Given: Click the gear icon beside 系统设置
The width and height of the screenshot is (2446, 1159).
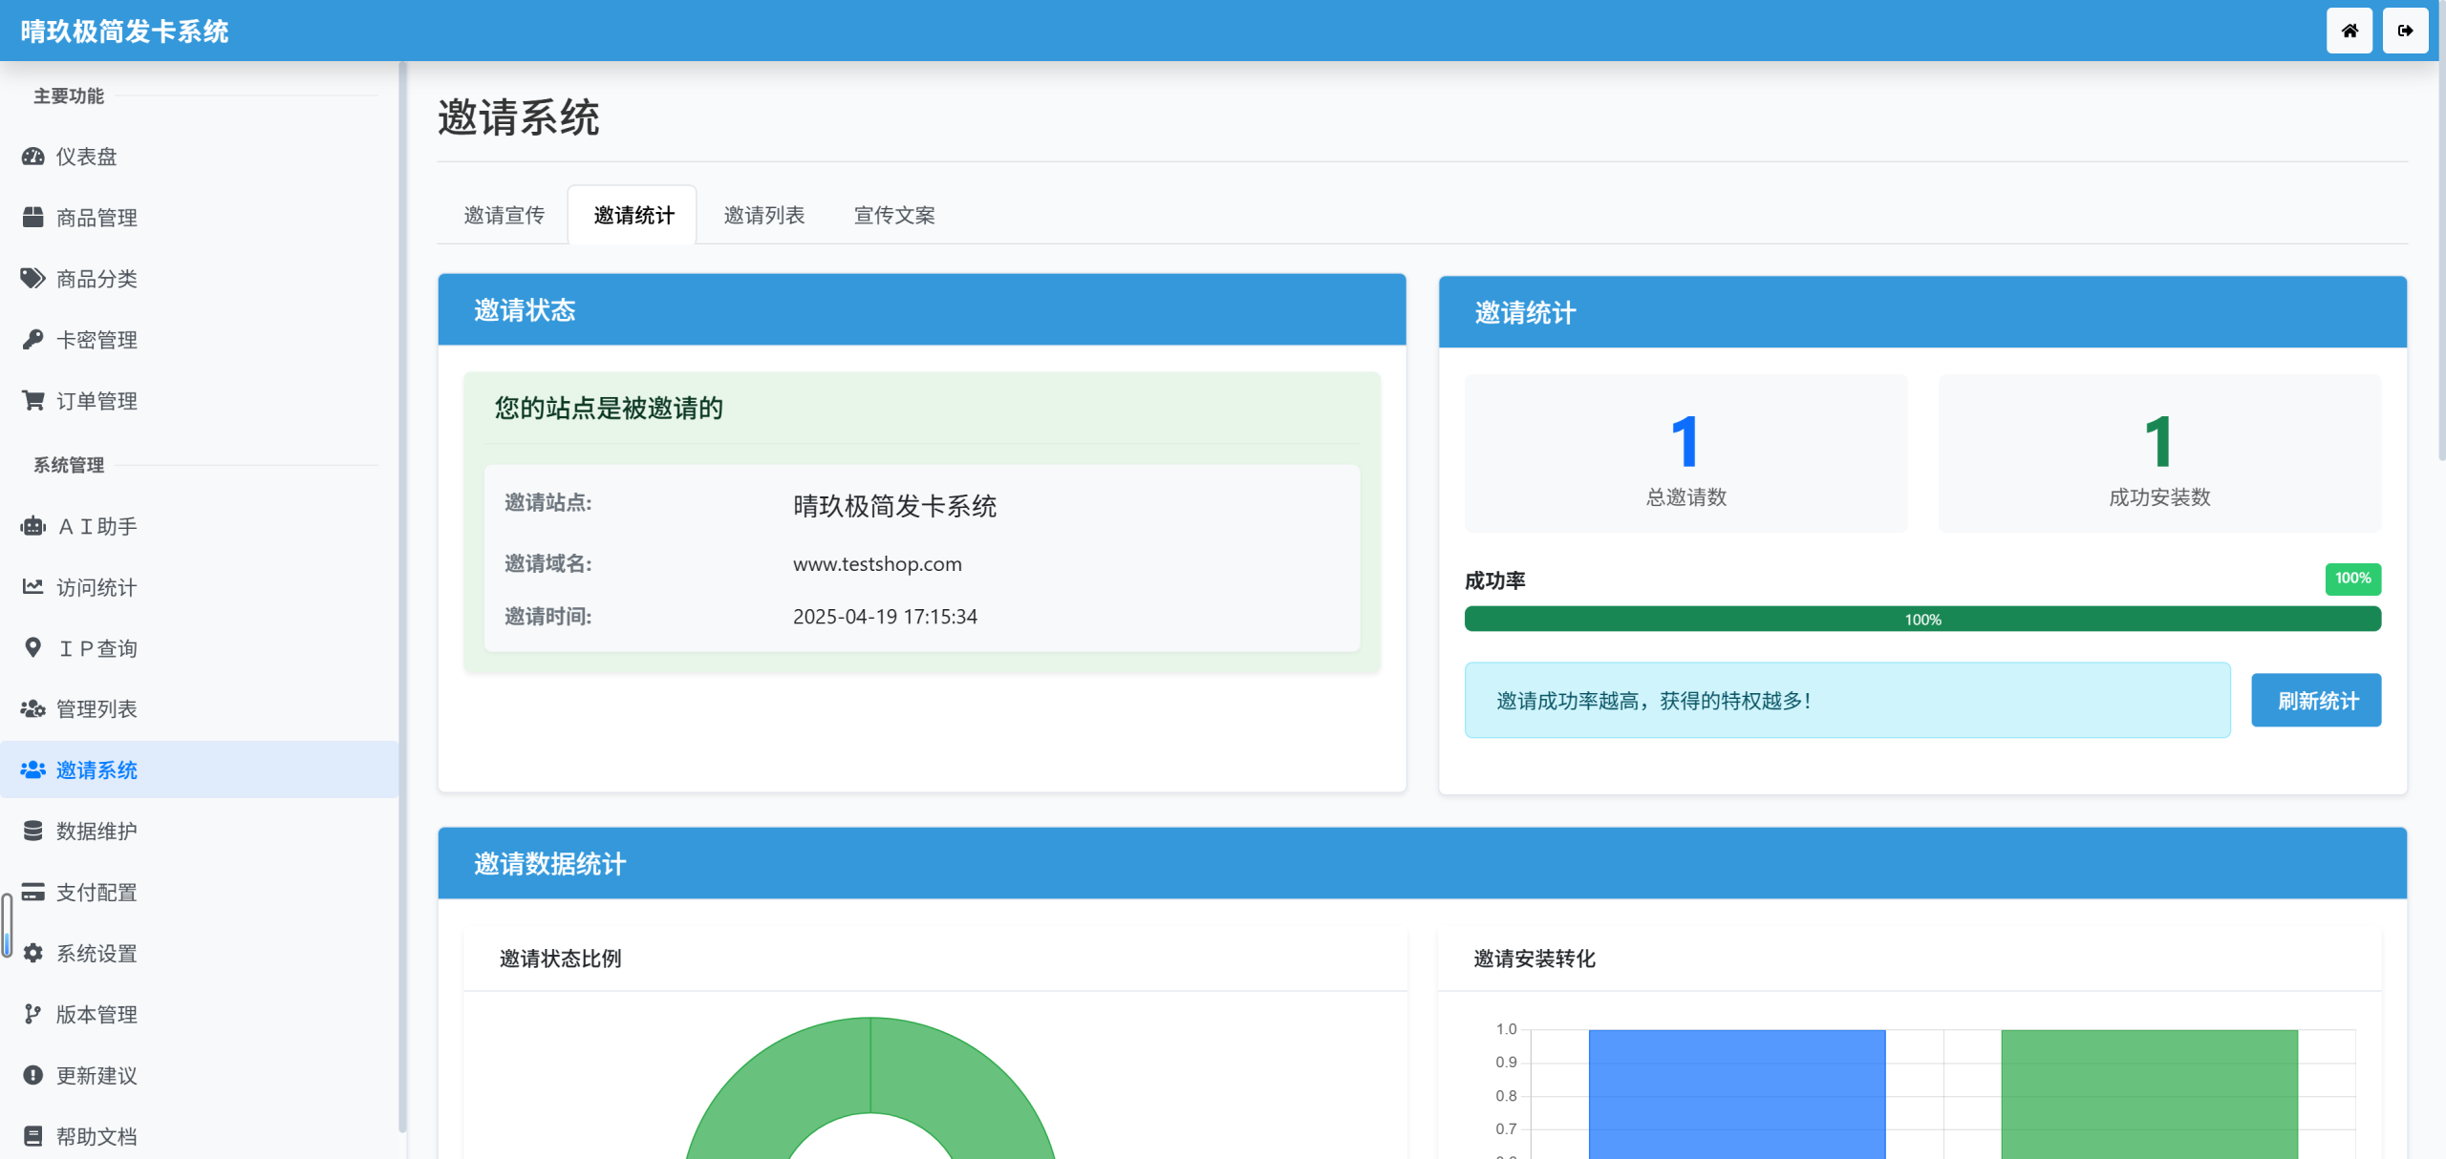Looking at the screenshot, I should pos(33,953).
